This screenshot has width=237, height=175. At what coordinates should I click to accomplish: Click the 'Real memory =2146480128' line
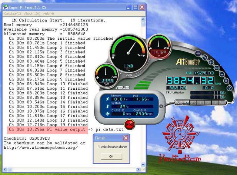(x=46, y=25)
